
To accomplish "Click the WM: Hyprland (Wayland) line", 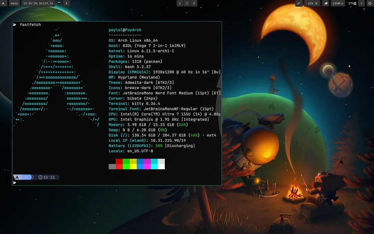I will point(134,77).
